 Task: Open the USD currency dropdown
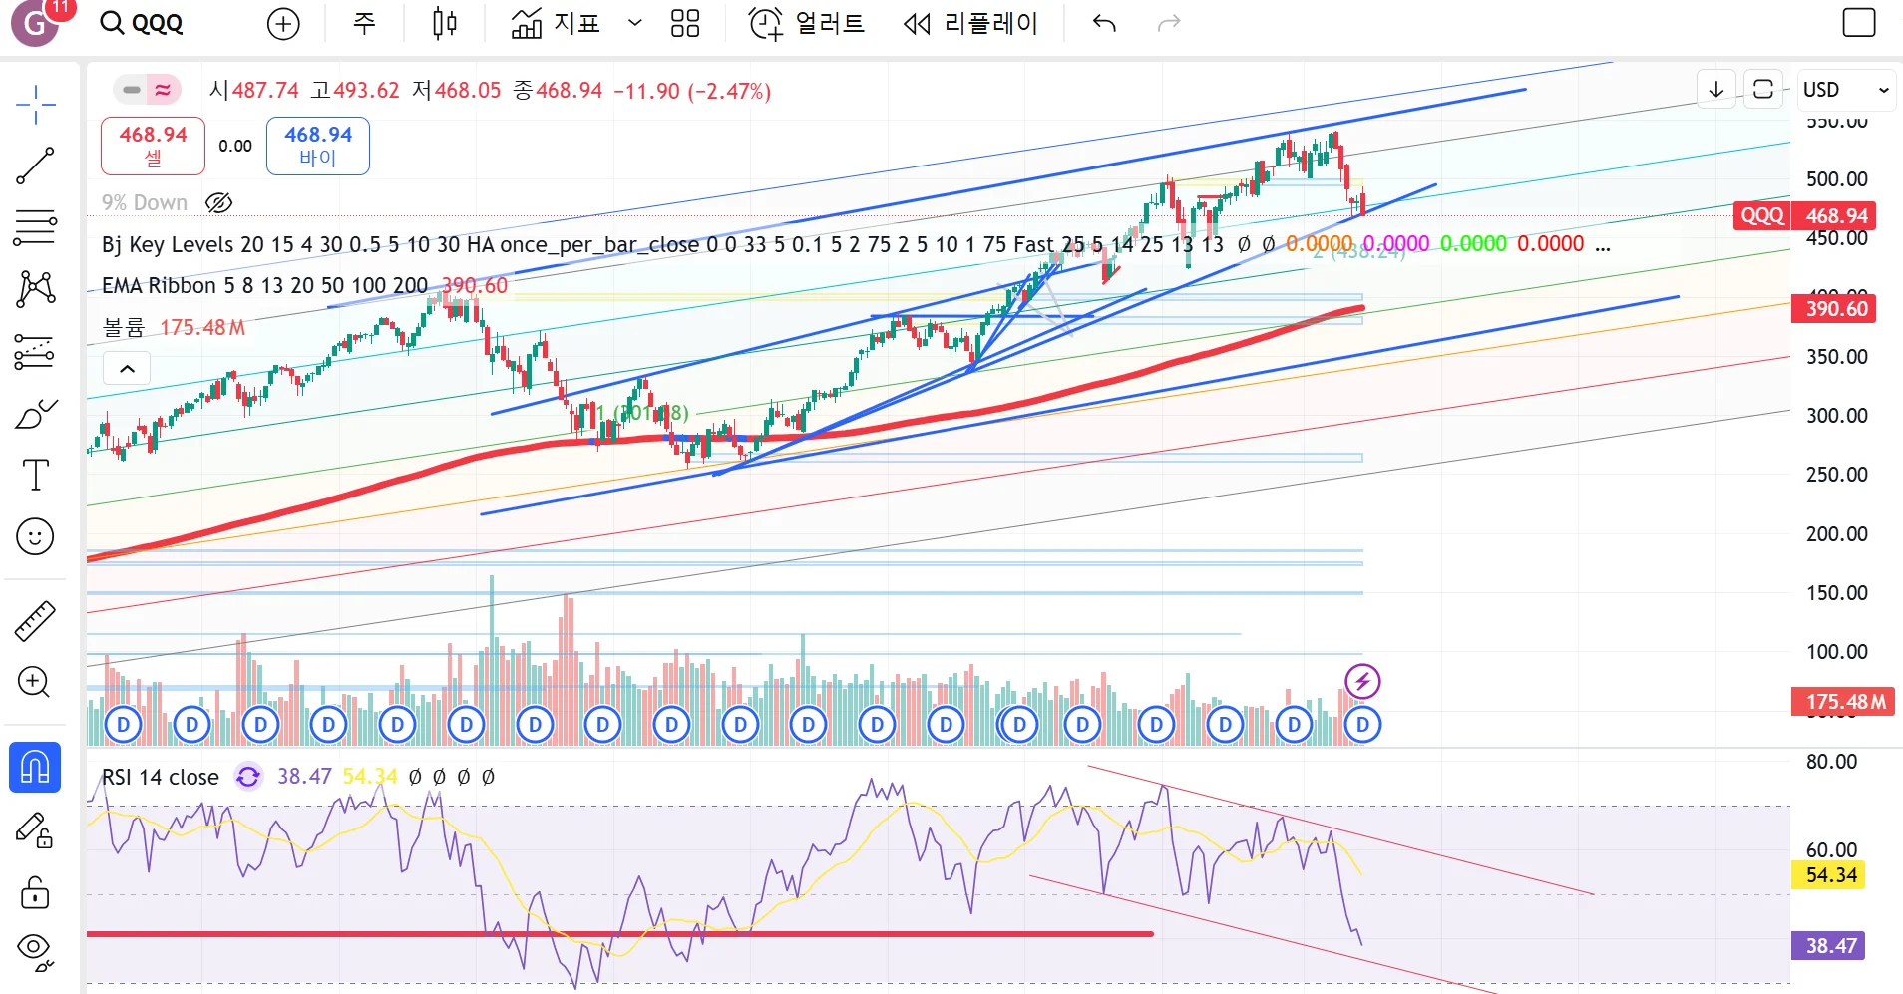pyautogui.click(x=1845, y=90)
